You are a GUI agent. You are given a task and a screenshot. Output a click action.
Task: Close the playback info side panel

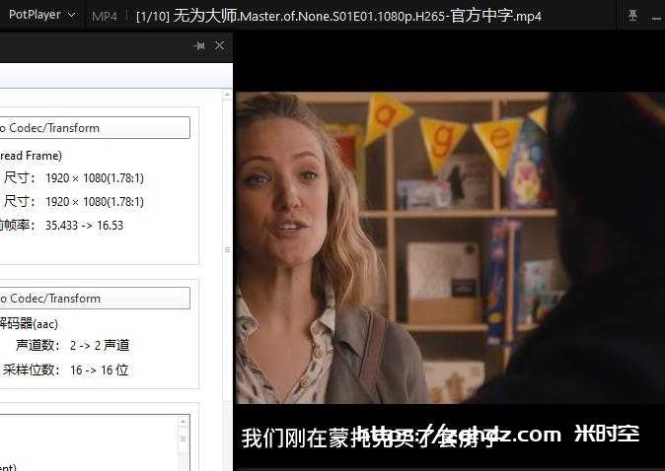point(219,45)
